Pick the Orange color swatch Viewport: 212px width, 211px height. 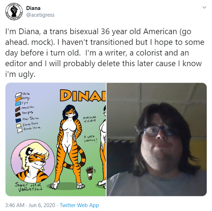[19, 99]
